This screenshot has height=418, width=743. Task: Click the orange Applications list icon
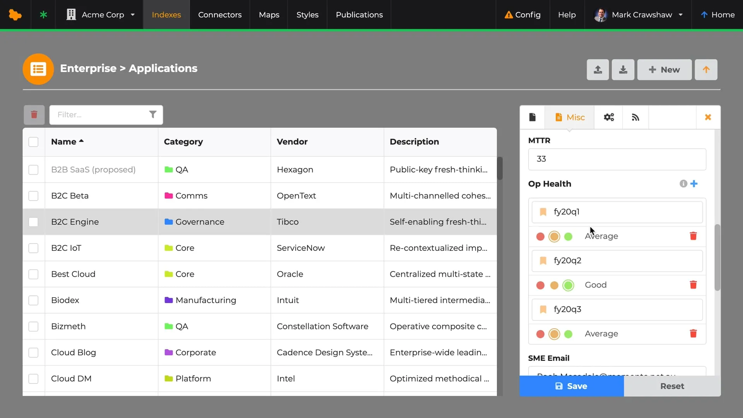coord(38,69)
